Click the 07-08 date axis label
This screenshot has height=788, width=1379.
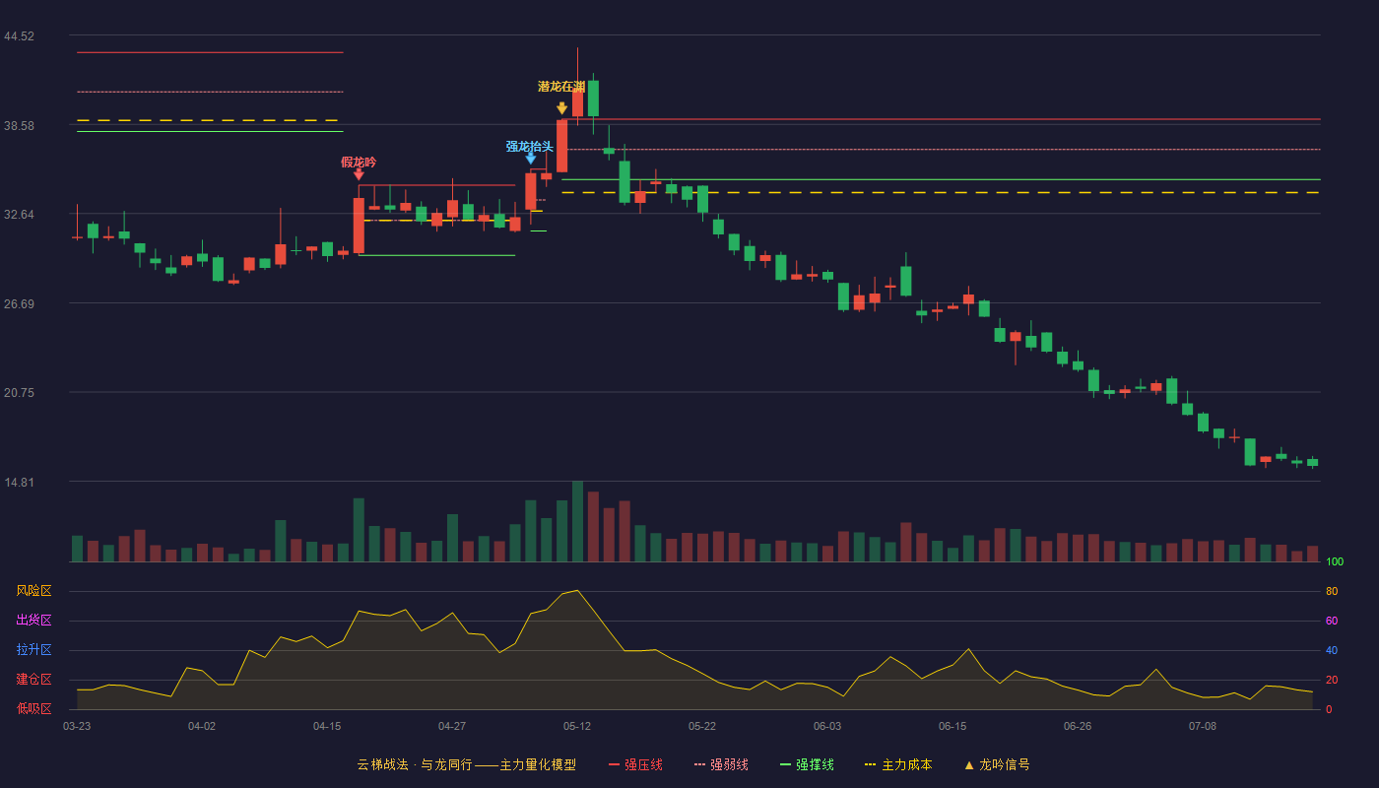coord(1203,726)
